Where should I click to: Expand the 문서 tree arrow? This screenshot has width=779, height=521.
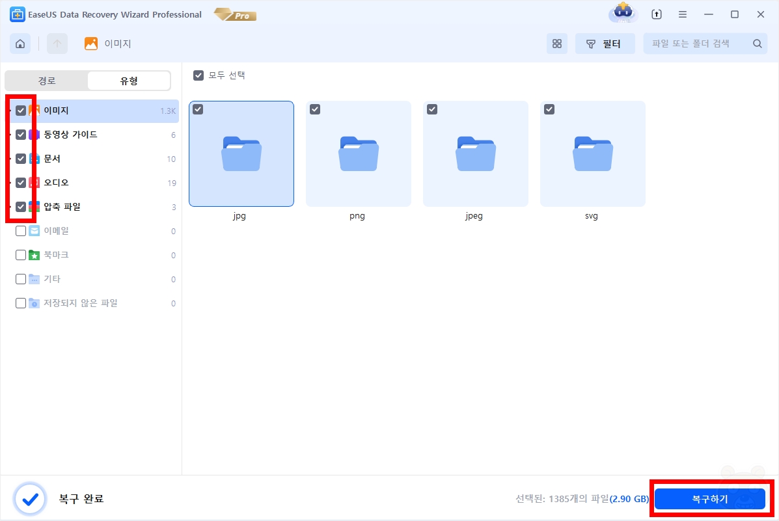coord(10,159)
